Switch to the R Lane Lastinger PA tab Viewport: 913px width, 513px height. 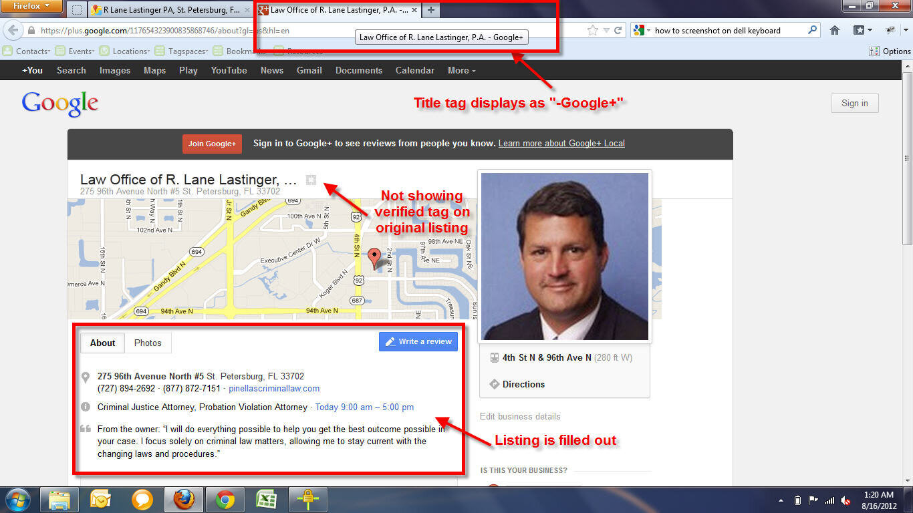coord(170,10)
